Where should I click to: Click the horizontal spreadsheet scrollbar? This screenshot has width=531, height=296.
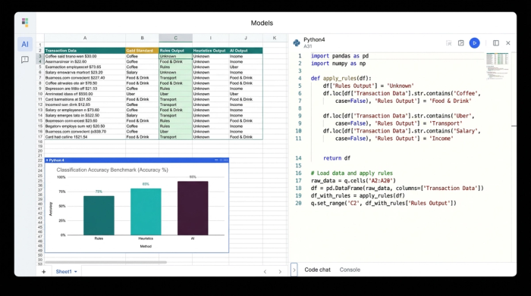pyautogui.click(x=105, y=262)
